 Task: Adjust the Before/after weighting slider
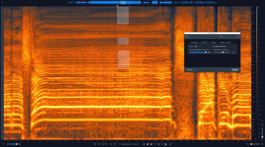[x=222, y=52]
